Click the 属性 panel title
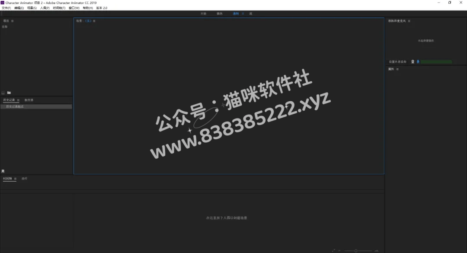 [391, 69]
